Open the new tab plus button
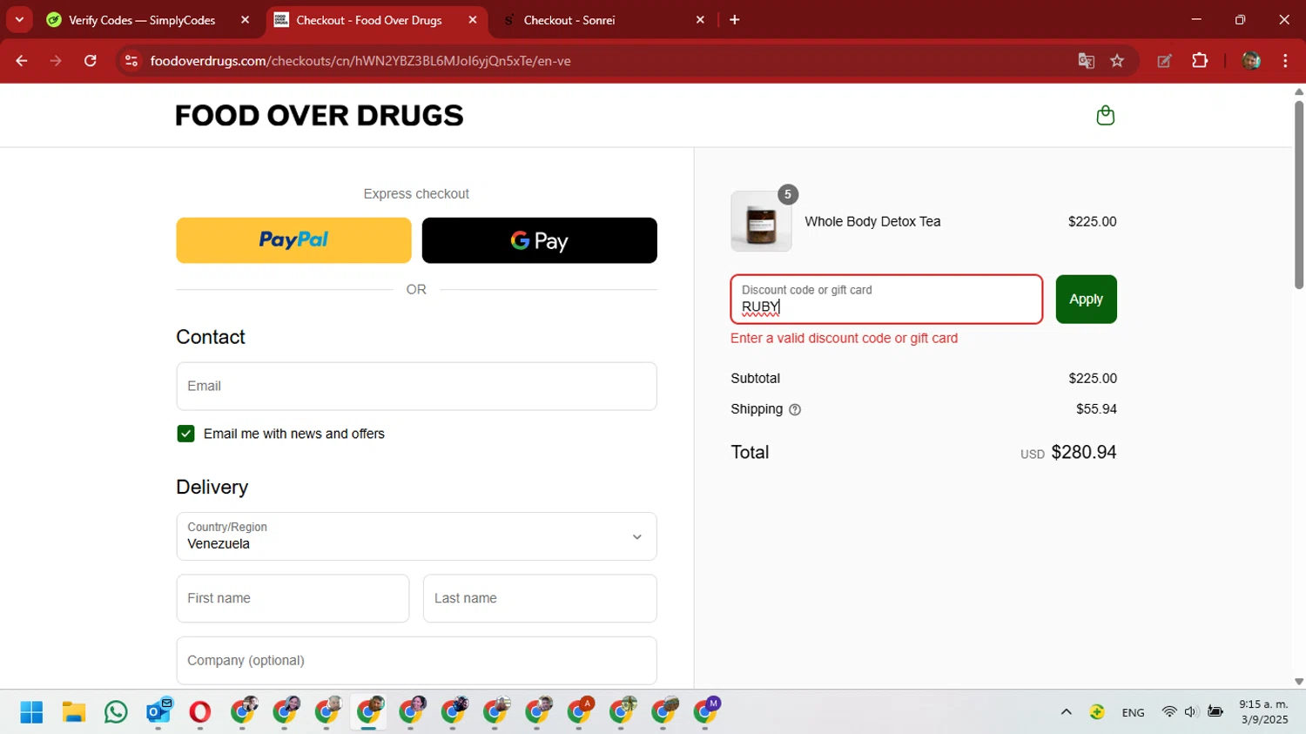The width and height of the screenshot is (1306, 734). tap(735, 20)
